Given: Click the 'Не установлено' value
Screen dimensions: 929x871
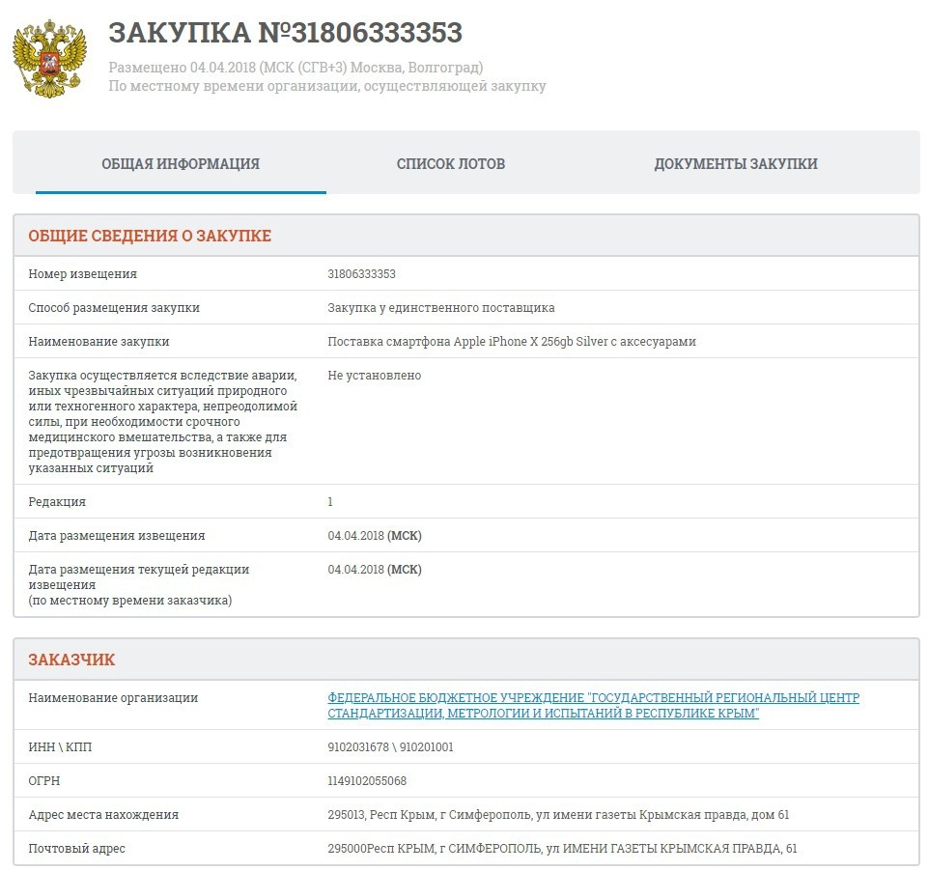Looking at the screenshot, I should pyautogui.click(x=374, y=376).
